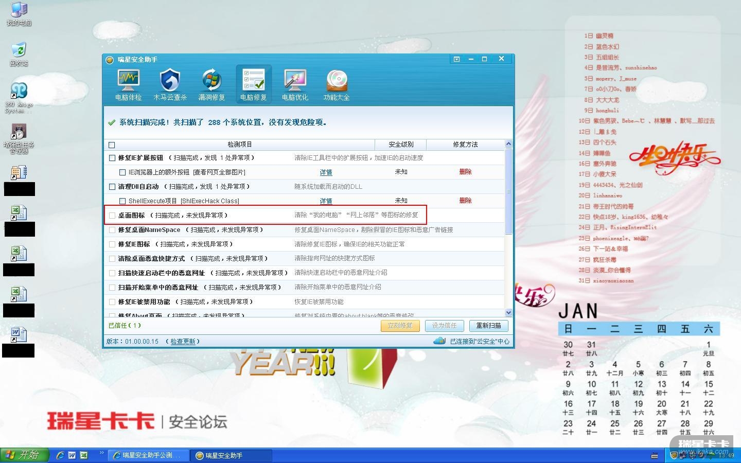Open the 漏洞修复 vulnerability repair tool

coord(211,84)
